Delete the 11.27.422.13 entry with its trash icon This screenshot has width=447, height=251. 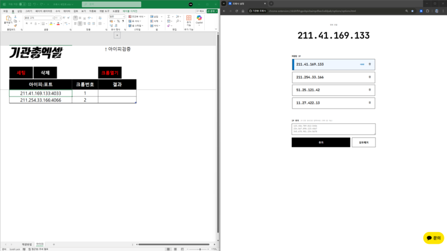[x=370, y=103]
